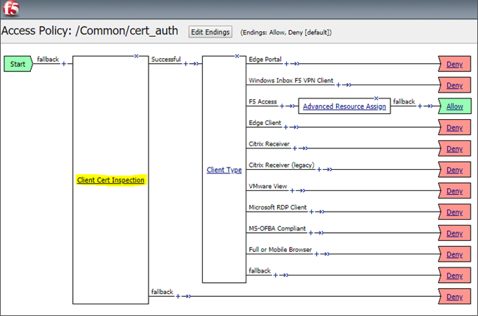Click the F5 logo icon

coord(11,8)
